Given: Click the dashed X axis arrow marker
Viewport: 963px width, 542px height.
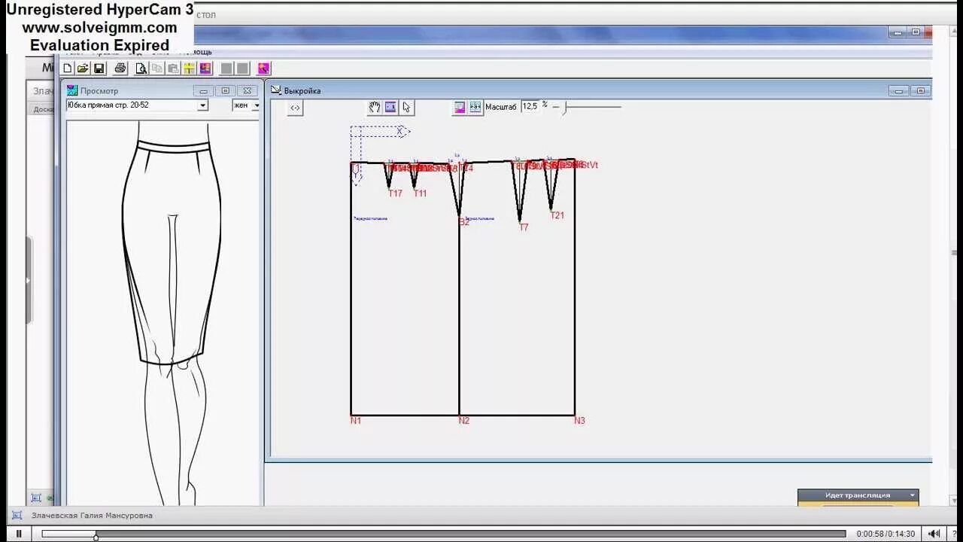Looking at the screenshot, I should coord(403,131).
